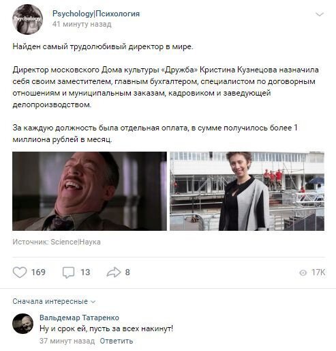
Task: Click the share count 8
Action: tap(127, 272)
